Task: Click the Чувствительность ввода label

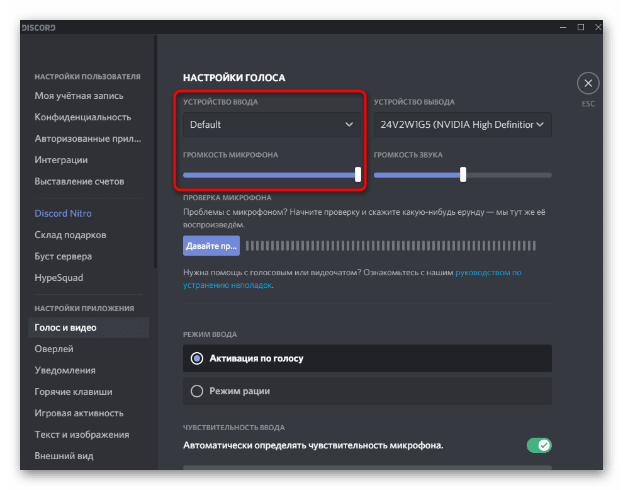Action: tap(234, 428)
